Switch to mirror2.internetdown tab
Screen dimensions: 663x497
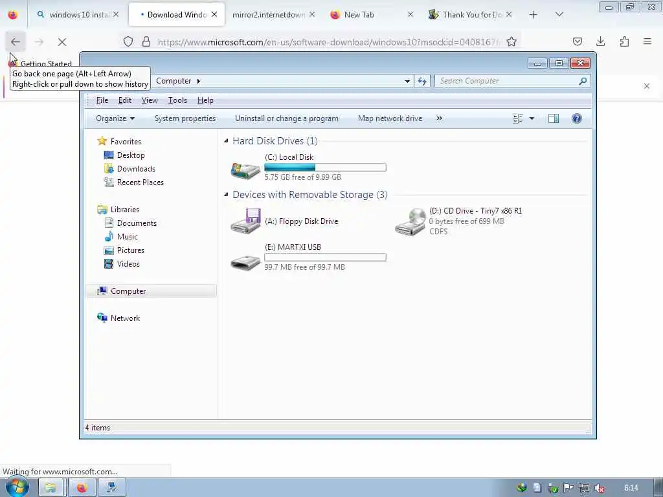(273, 15)
